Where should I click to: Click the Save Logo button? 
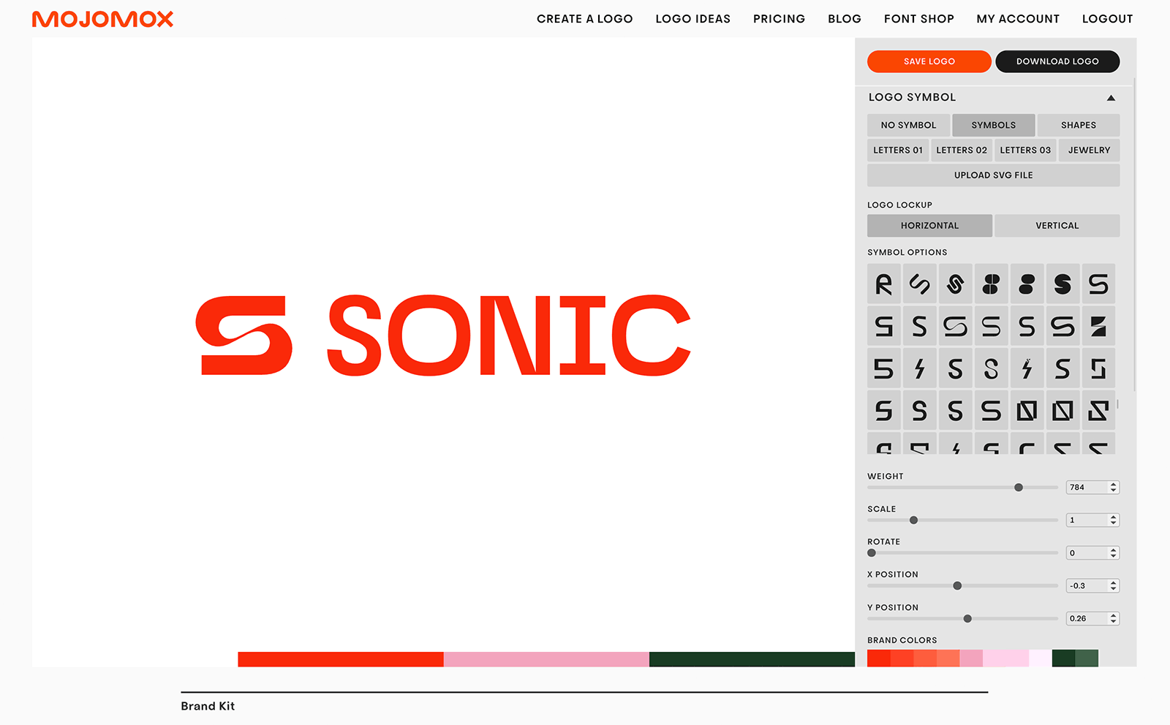(929, 61)
